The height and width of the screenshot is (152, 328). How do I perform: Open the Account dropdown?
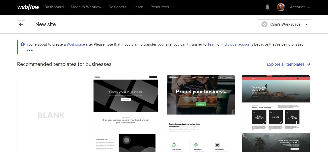[x=300, y=7]
